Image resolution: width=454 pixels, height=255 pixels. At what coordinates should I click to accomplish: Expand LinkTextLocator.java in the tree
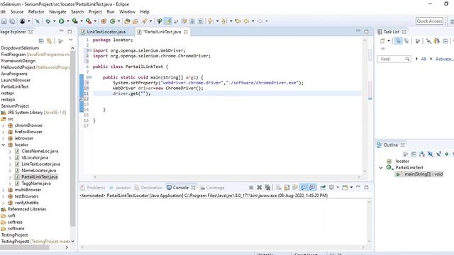point(10,164)
